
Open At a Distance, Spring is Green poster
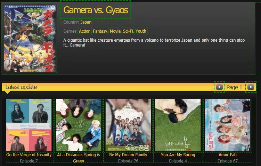(x=79, y=125)
